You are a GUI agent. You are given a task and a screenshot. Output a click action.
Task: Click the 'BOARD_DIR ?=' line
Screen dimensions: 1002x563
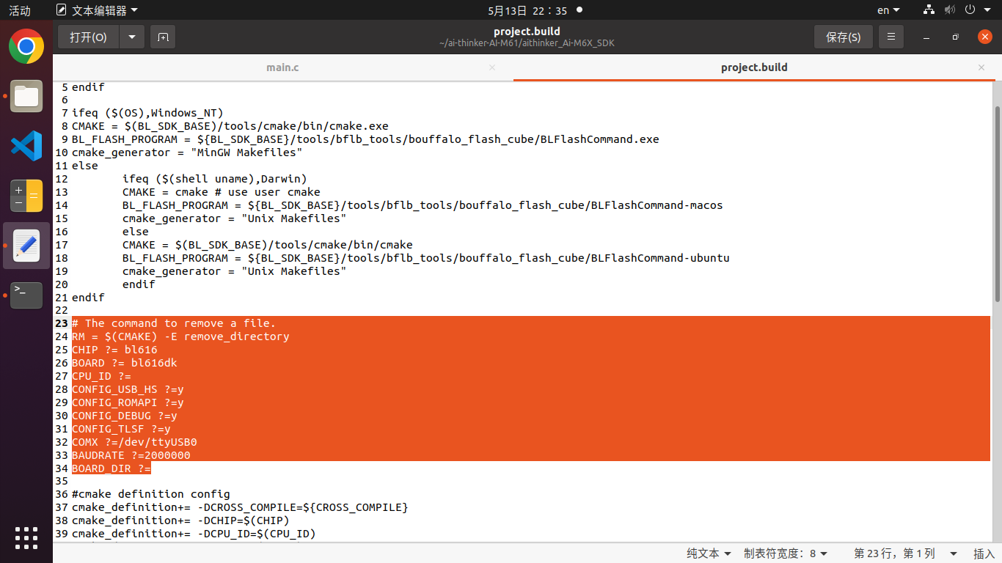pyautogui.click(x=111, y=468)
